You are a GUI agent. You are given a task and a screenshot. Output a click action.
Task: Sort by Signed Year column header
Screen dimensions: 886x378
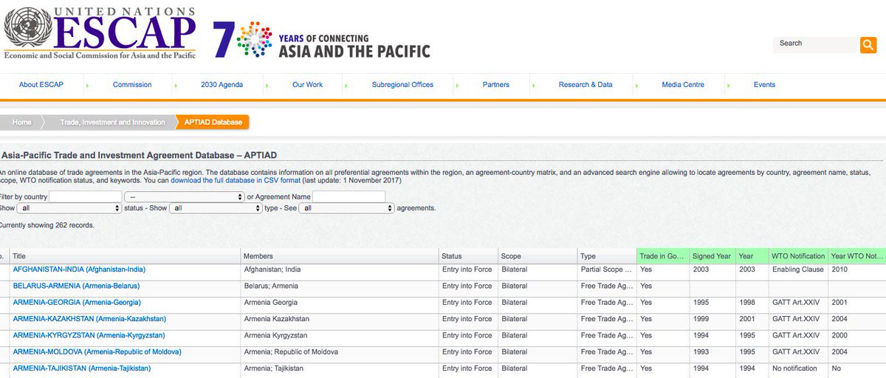[712, 256]
